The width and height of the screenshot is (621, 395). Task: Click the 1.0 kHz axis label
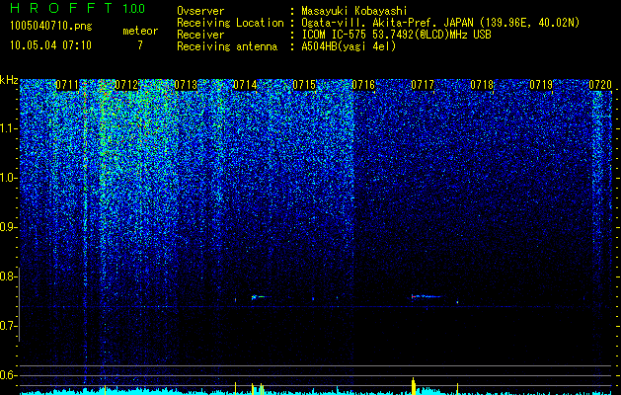[x=9, y=178]
